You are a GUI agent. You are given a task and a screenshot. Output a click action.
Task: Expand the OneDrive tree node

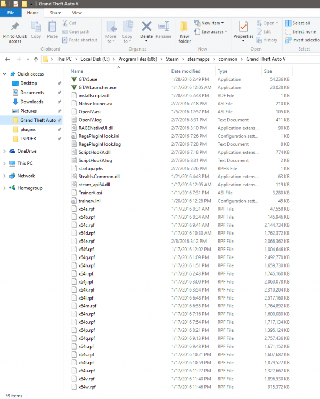(x=4, y=151)
